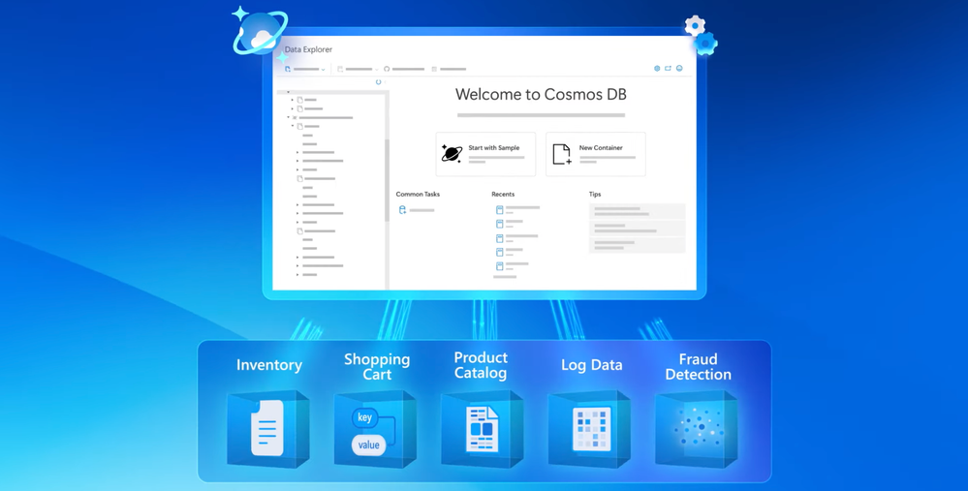Select the Log Data grid cube
Viewport: 968px width, 491px height.
589,429
